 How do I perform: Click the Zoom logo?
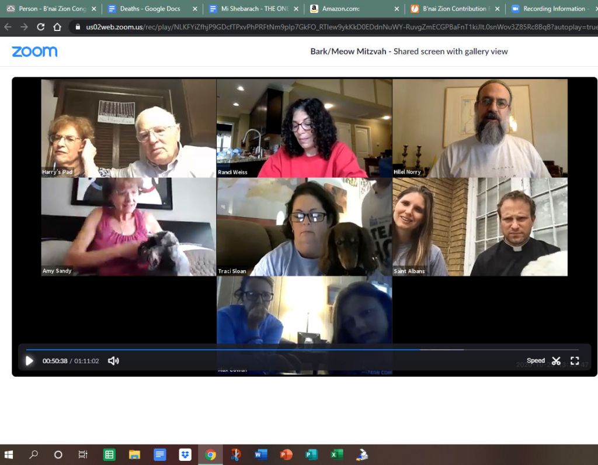[x=34, y=51]
